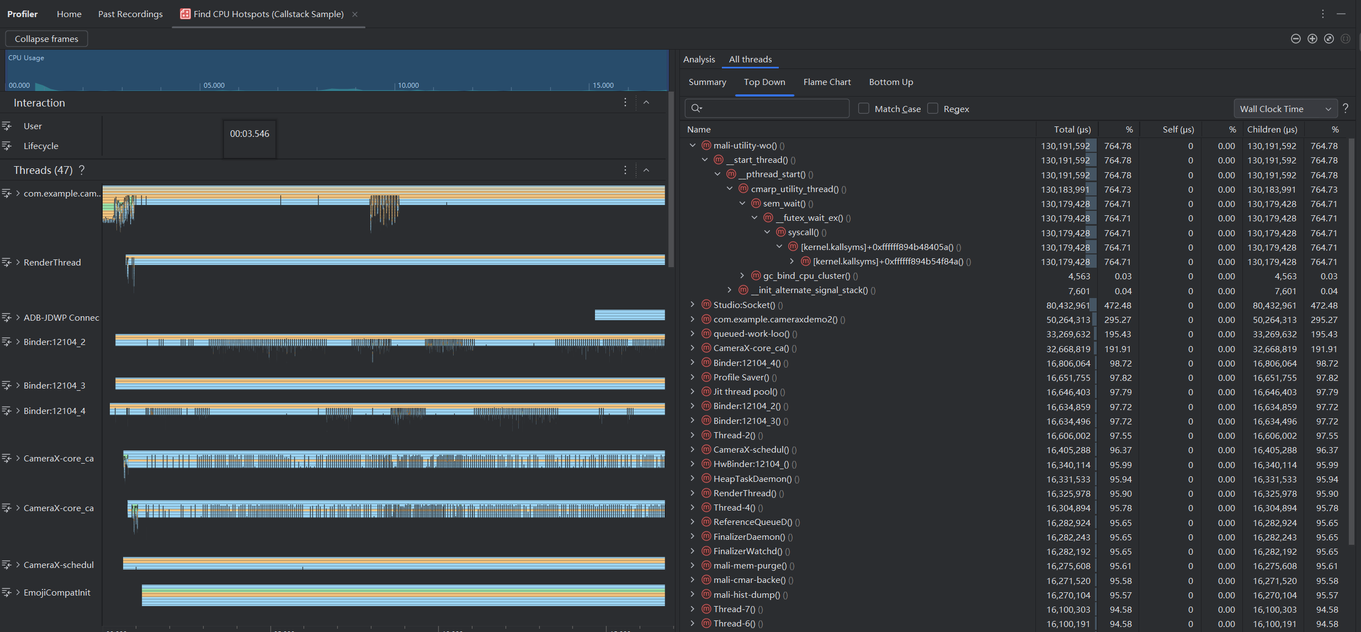Open the Interaction section options menu
1361x632 pixels.
625,103
